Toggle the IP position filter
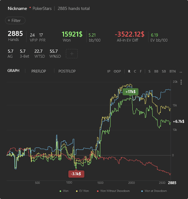188x199 pixels. 109,71
